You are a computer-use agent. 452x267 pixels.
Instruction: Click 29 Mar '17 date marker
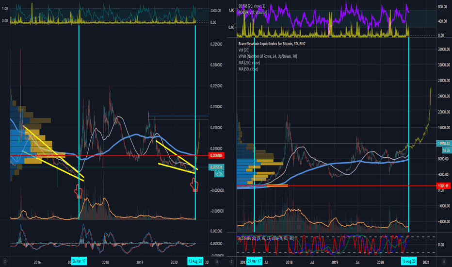(x=255, y=261)
